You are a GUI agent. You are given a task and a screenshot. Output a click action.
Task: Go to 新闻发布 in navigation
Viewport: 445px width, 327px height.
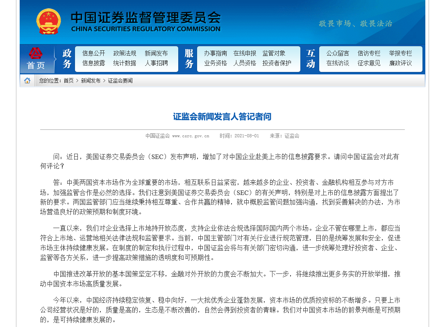pyautogui.click(x=156, y=53)
